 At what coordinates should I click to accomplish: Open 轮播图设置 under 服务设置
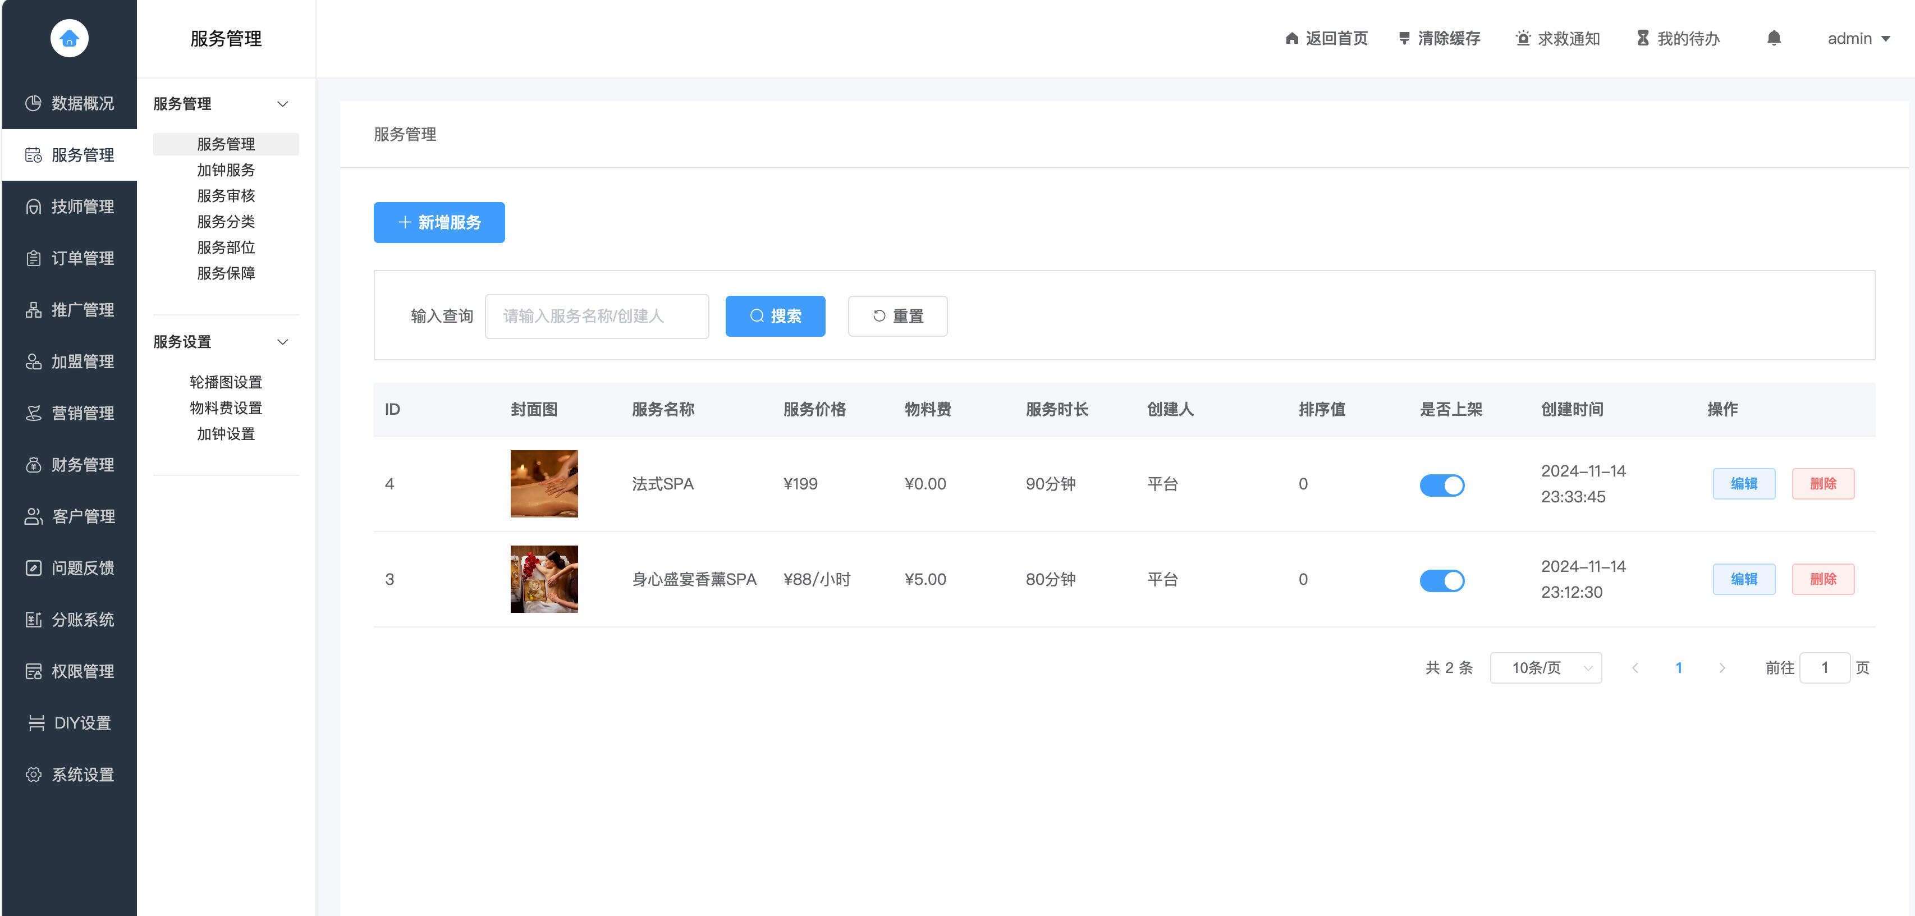tap(225, 382)
